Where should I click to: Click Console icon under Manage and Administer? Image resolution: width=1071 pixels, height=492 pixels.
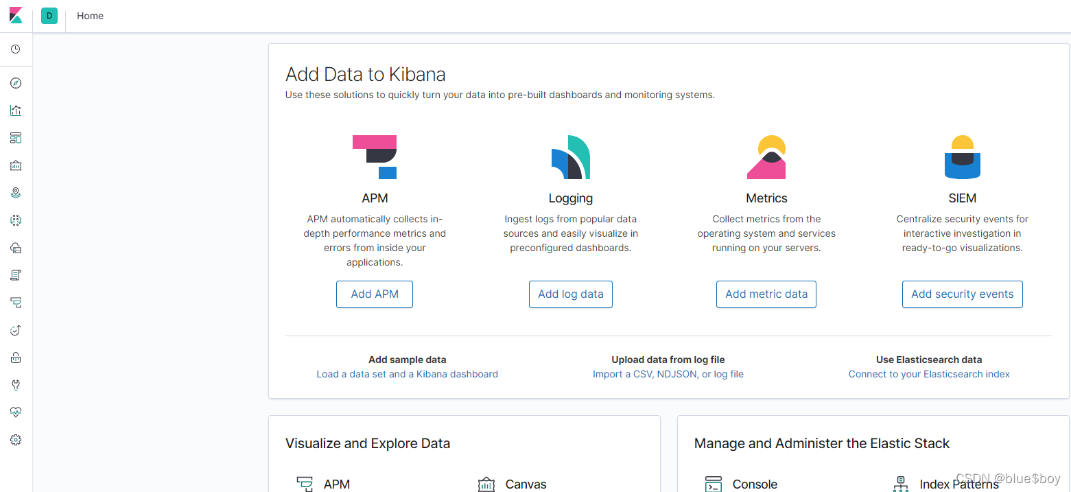[714, 484]
